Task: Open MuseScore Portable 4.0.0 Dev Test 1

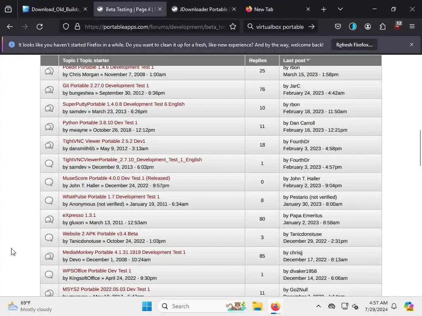Action: pyautogui.click(x=116, y=178)
